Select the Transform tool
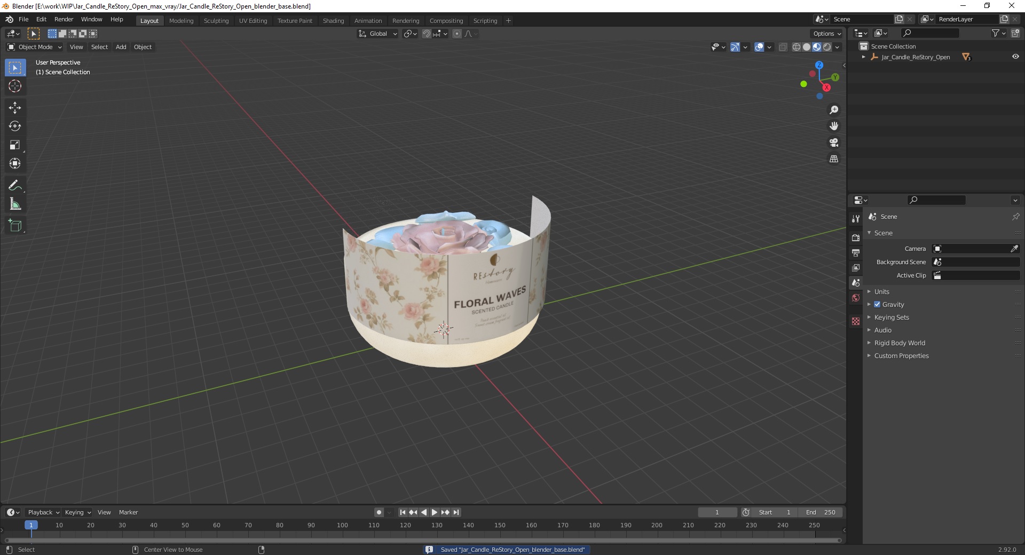The height and width of the screenshot is (555, 1025). click(x=15, y=164)
